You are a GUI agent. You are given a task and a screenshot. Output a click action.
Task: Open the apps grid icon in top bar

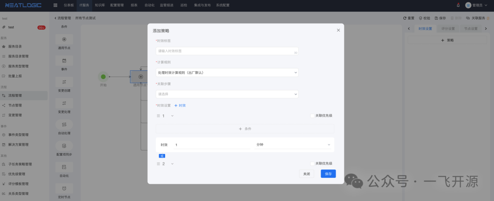[x=55, y=5]
